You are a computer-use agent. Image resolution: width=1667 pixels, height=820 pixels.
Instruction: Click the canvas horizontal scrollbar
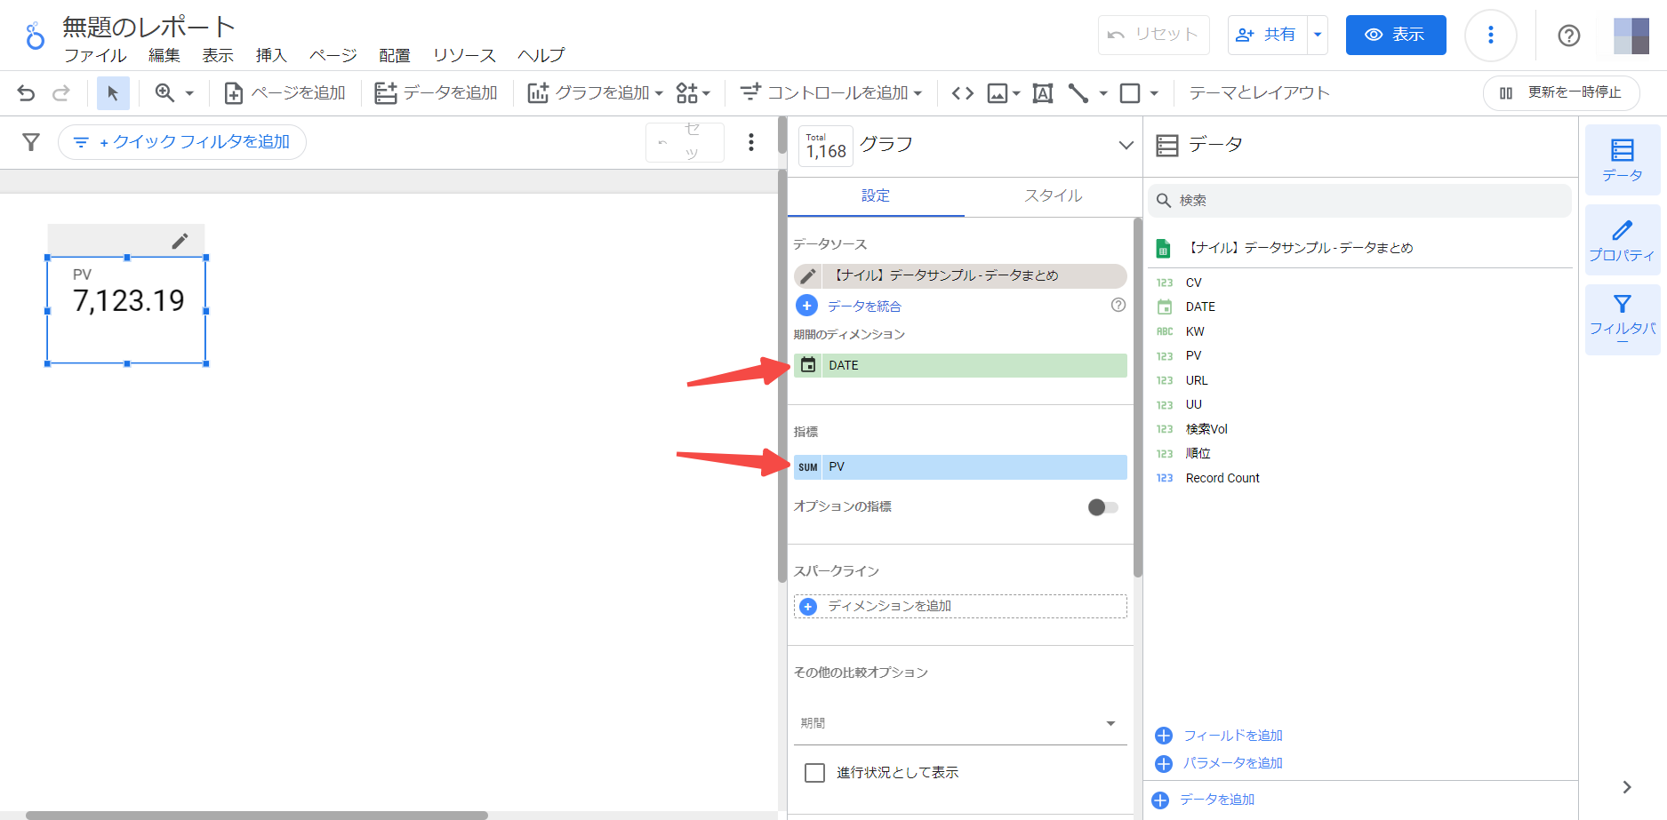(257, 815)
